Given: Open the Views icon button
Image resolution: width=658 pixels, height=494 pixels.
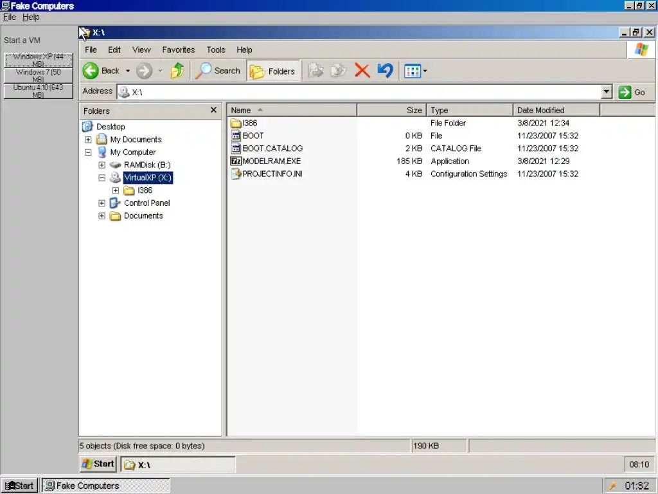Looking at the screenshot, I should coord(412,71).
